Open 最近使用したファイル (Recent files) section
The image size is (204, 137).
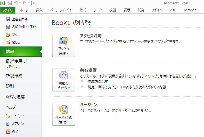[x=17, y=64]
